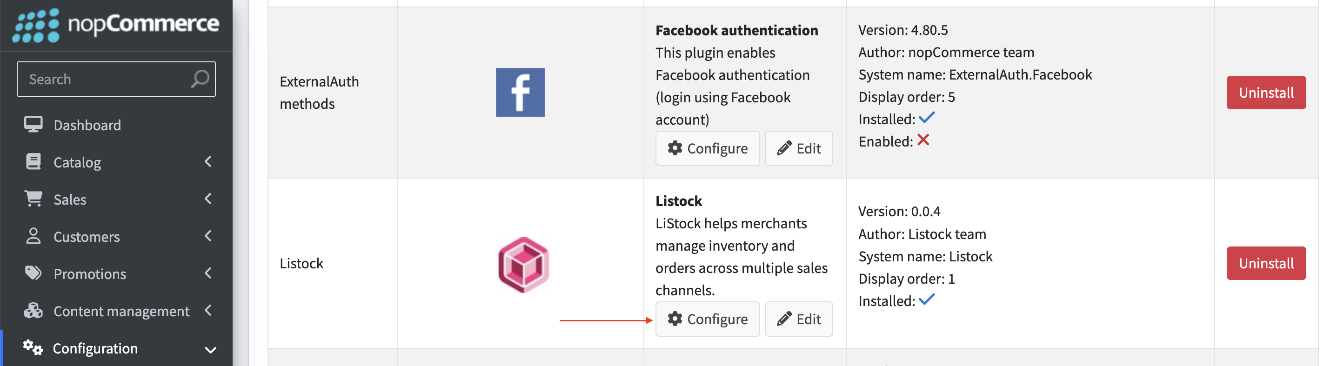Image resolution: width=1337 pixels, height=366 pixels.
Task: Click the Promotions tags icon
Action: click(33, 273)
